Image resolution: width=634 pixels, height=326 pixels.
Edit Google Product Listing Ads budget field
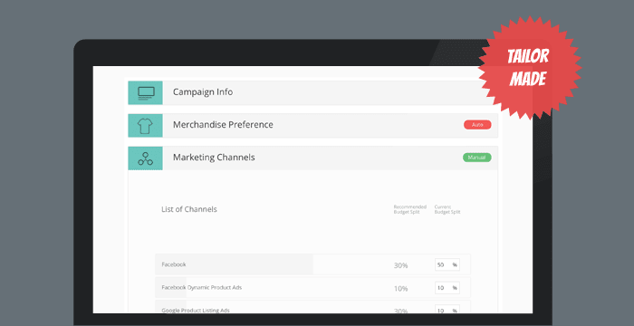point(447,310)
